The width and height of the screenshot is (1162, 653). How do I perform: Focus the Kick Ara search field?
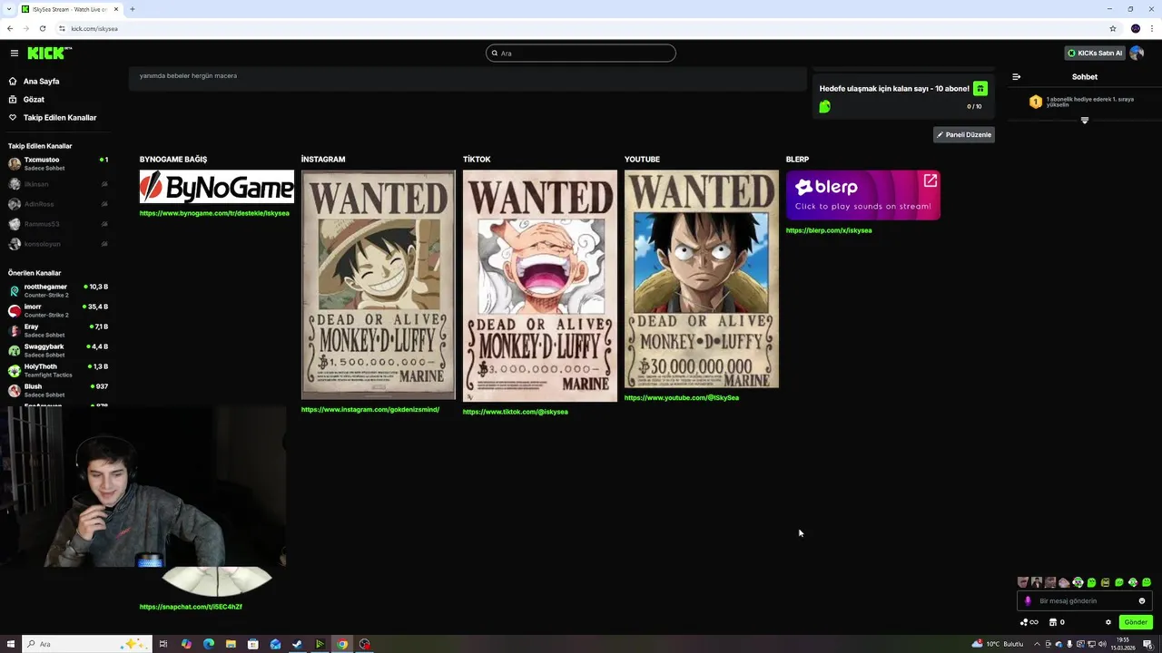[x=581, y=53]
